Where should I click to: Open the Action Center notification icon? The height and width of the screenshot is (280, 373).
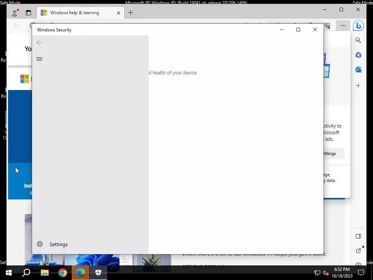(x=361, y=273)
